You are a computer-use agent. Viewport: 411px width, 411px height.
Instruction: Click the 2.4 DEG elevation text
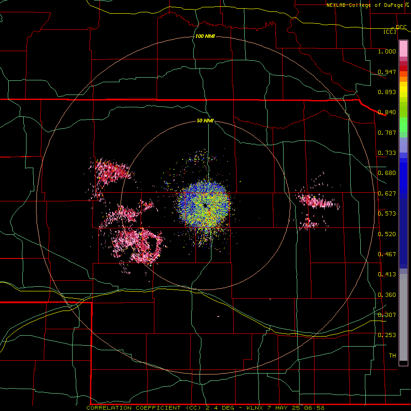click(220, 408)
